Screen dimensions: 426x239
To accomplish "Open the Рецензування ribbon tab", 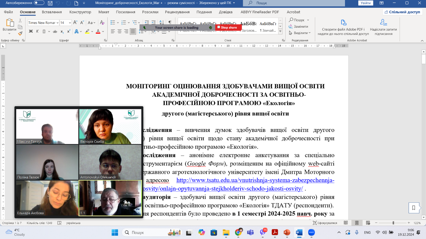I will 177,12.
